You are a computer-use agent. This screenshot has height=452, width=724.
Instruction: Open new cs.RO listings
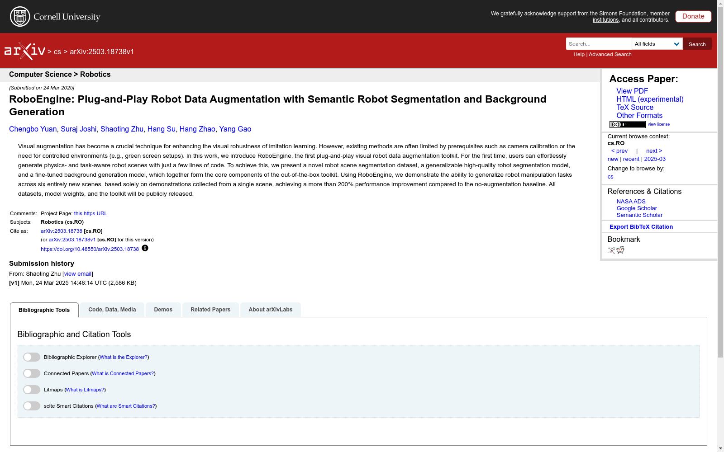click(613, 159)
